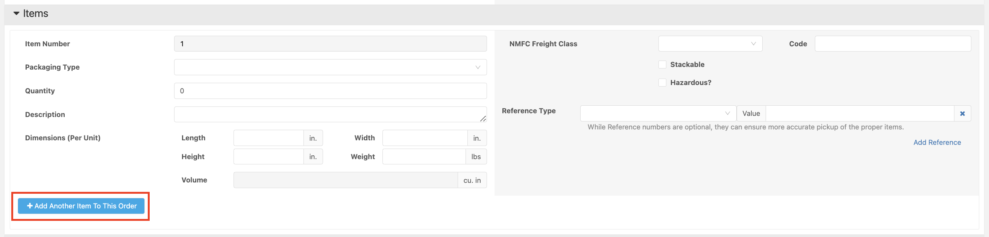
Task: Click the Width dimension input
Action: (425, 138)
